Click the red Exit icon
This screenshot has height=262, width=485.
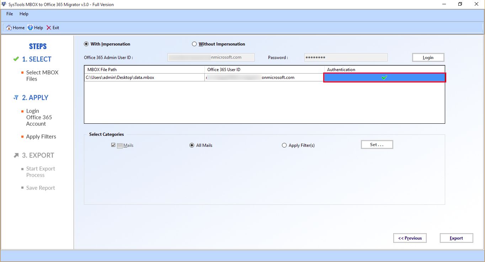[x=49, y=28]
